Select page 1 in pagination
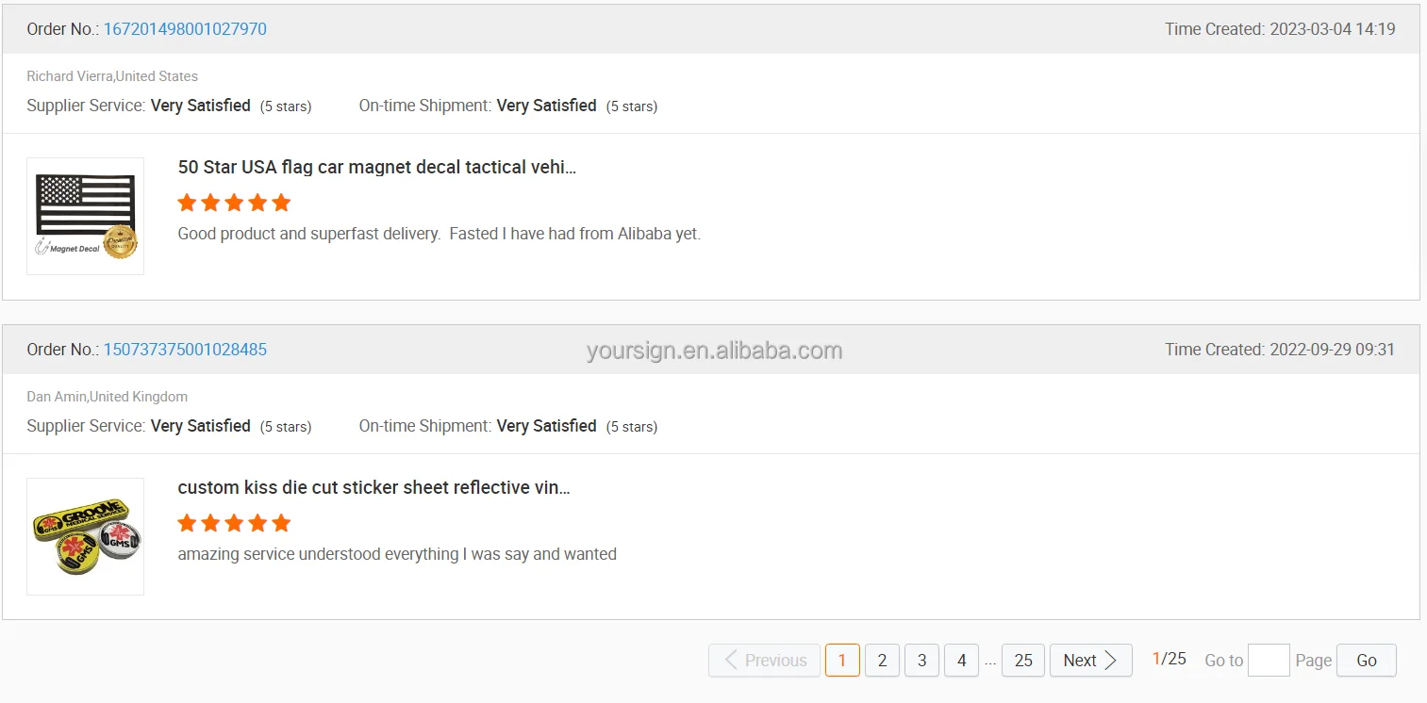1427x703 pixels. (842, 661)
